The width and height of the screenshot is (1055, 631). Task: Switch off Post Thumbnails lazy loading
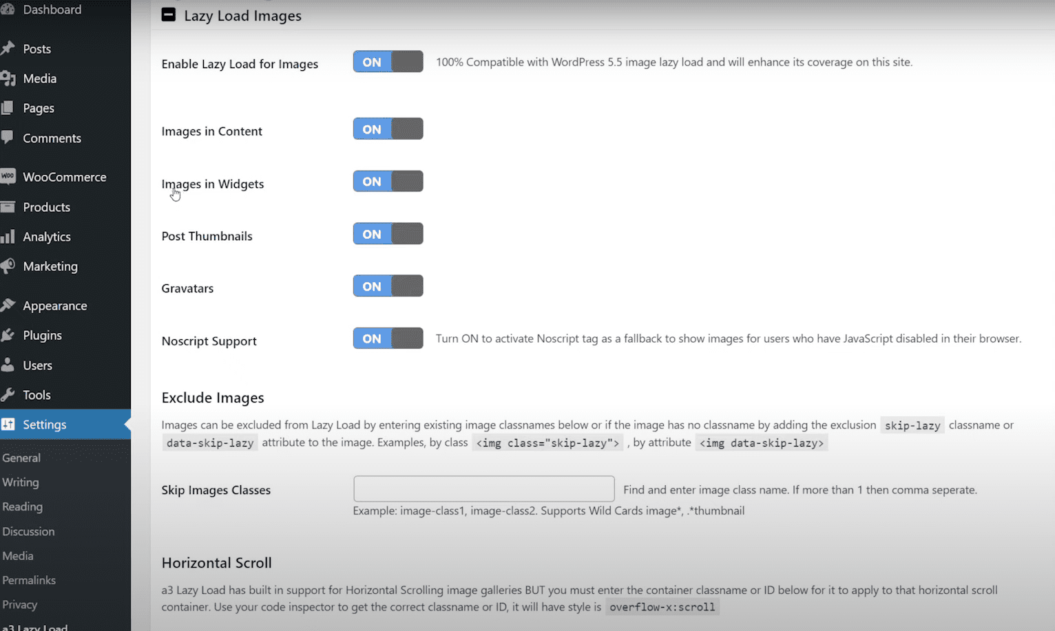coord(388,234)
